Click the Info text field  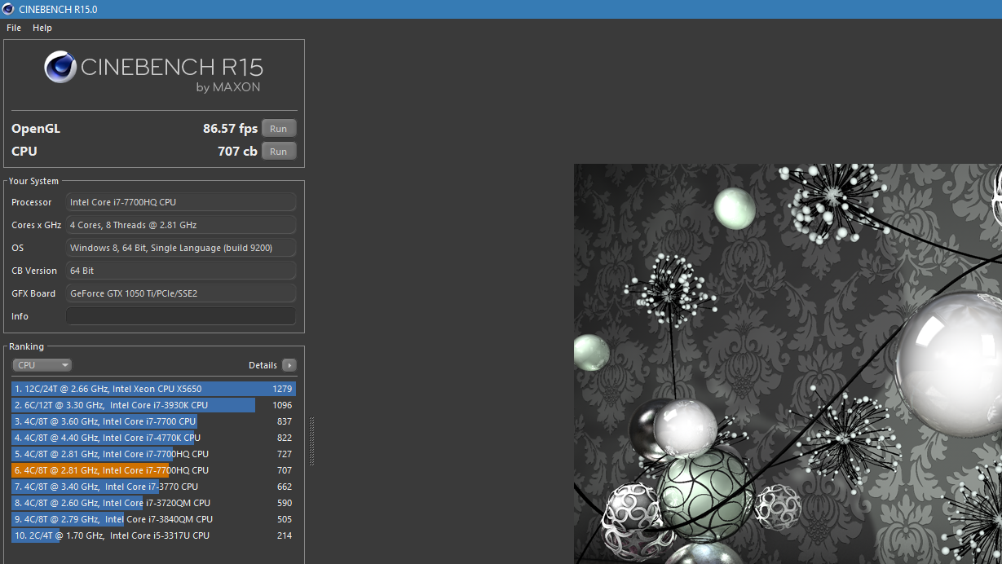click(x=181, y=316)
